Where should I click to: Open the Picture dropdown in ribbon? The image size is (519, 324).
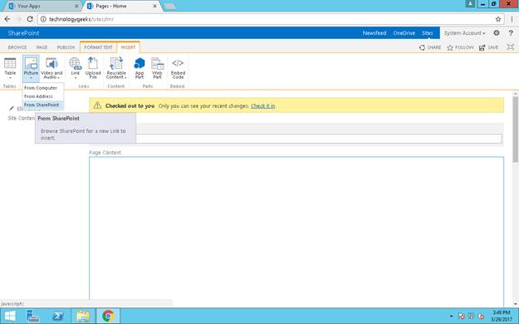click(x=31, y=68)
